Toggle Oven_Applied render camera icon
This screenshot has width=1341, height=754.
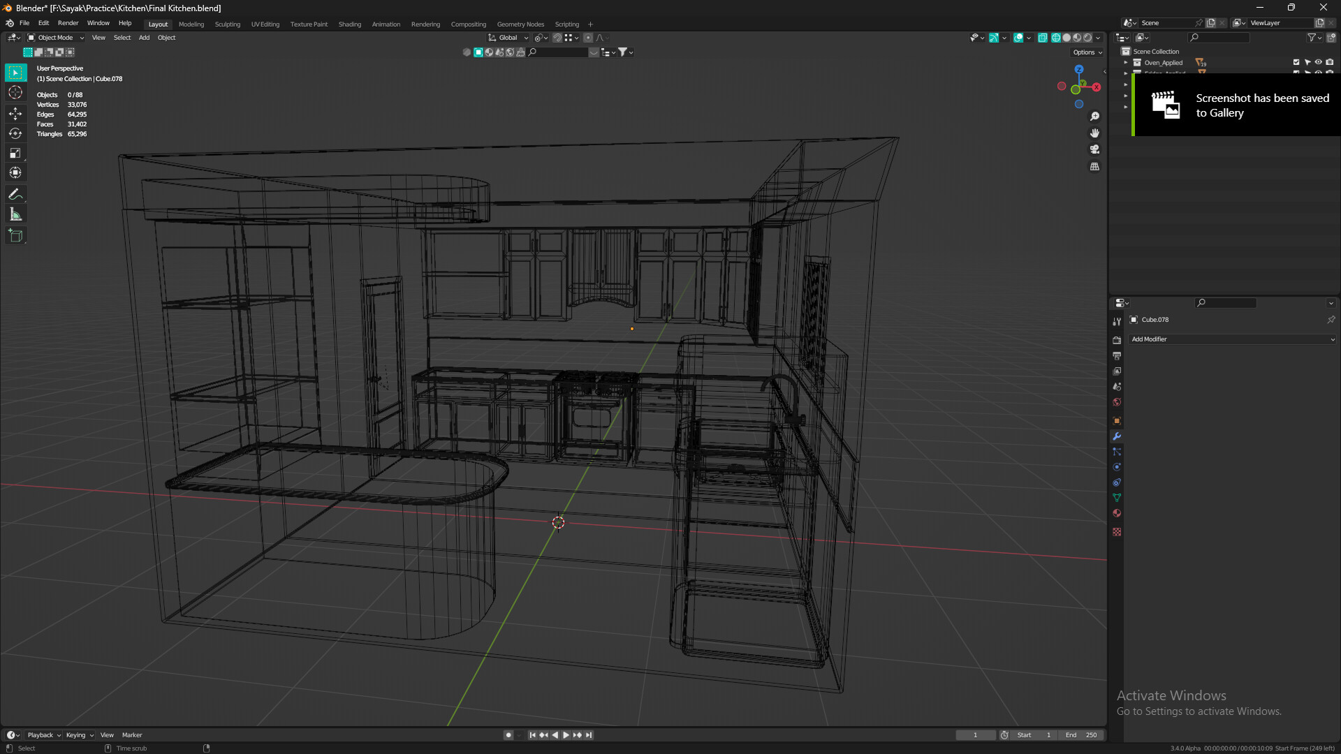click(1330, 62)
